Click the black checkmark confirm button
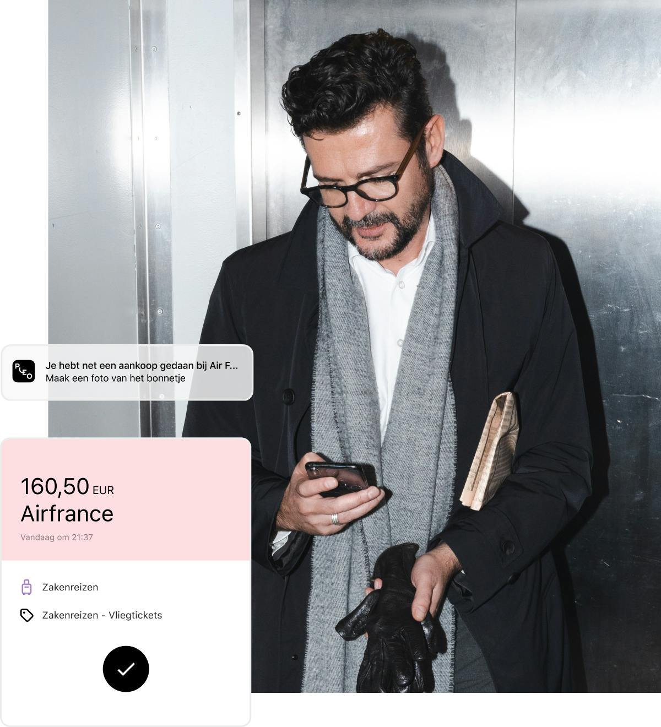This screenshot has width=661, height=727. coord(126,669)
